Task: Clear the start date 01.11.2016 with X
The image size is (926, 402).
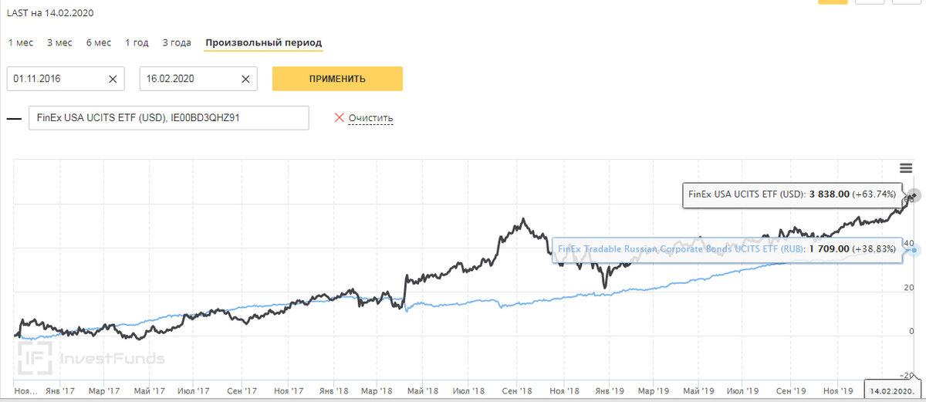Action: (113, 79)
